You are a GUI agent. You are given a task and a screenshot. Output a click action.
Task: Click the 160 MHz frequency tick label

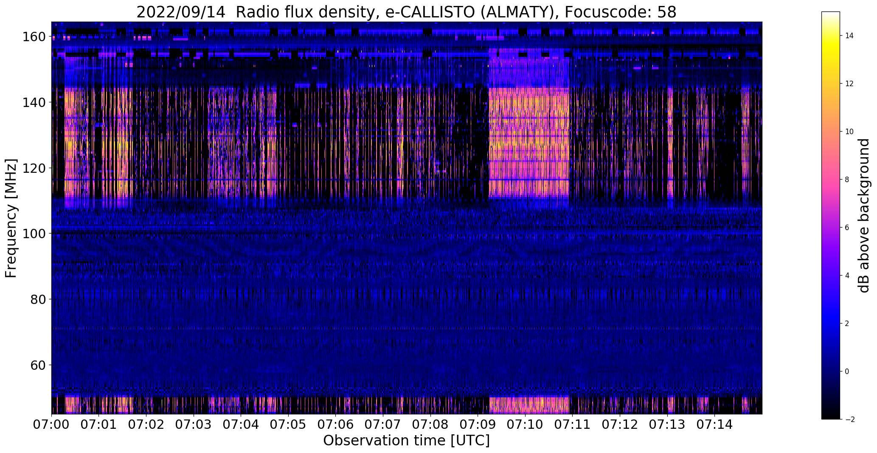34,37
